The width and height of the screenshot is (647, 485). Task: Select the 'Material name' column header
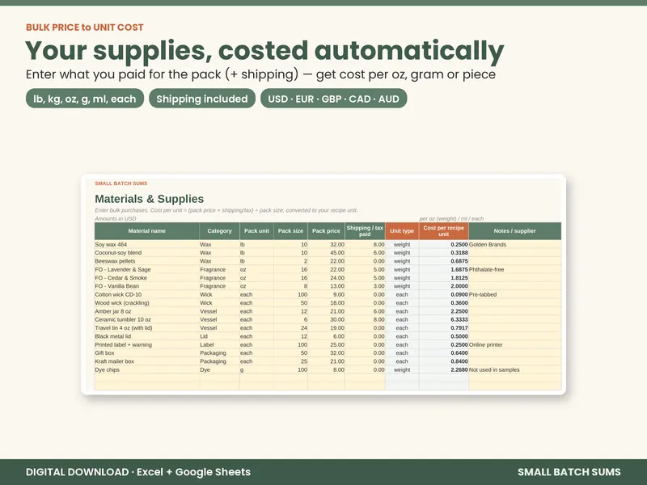click(x=147, y=231)
